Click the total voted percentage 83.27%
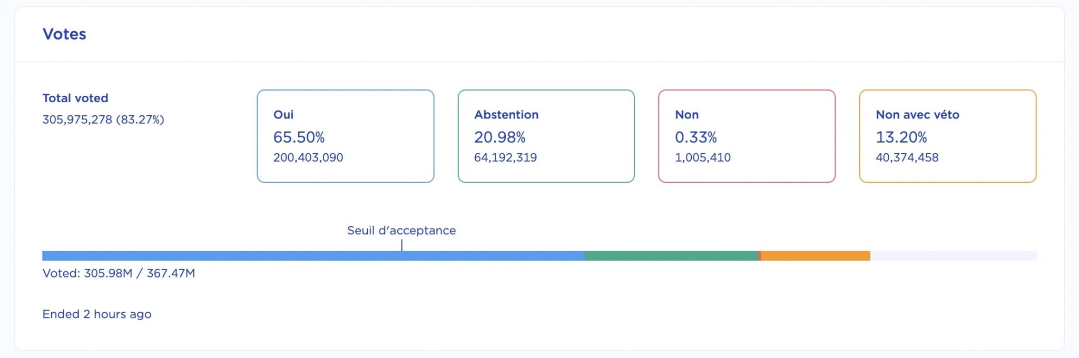 point(140,120)
